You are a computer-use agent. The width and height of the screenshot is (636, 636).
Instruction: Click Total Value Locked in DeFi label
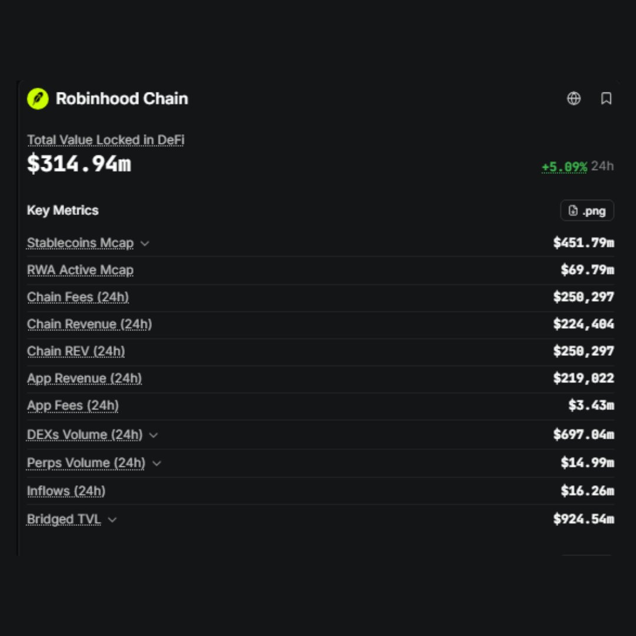tap(105, 140)
